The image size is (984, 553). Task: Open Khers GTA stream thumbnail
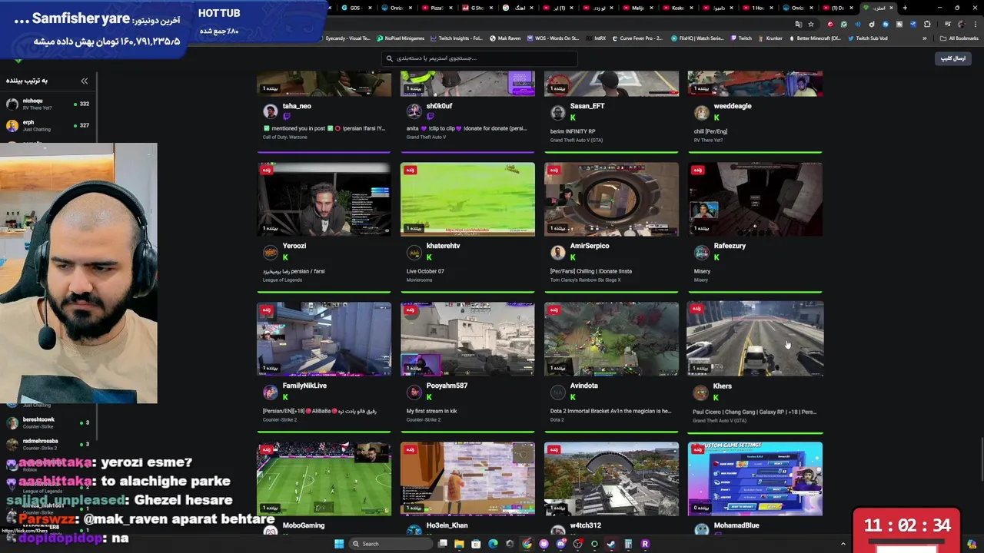pos(755,339)
